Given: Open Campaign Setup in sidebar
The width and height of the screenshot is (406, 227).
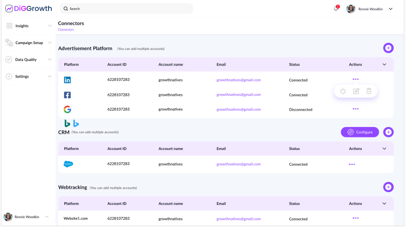Looking at the screenshot, I should point(29,43).
